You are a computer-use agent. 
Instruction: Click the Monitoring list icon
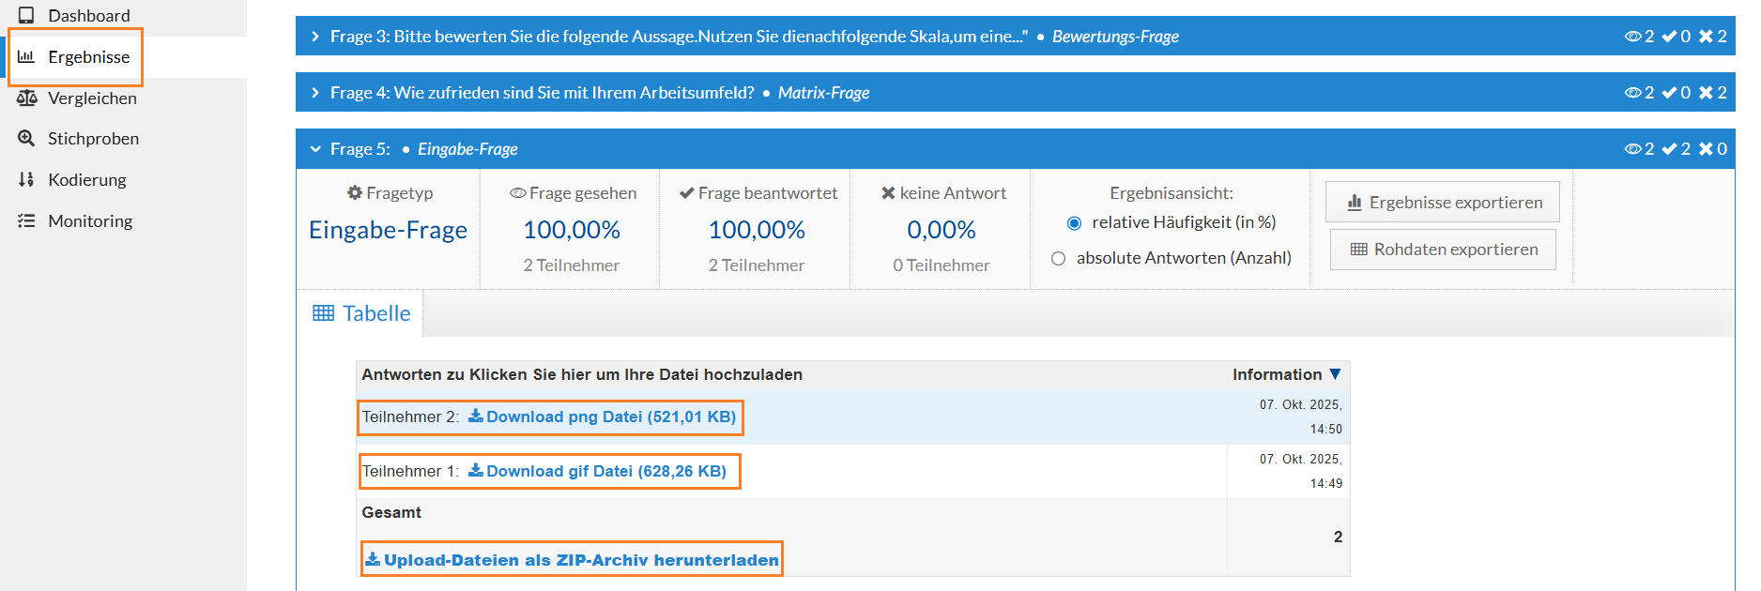coord(26,220)
